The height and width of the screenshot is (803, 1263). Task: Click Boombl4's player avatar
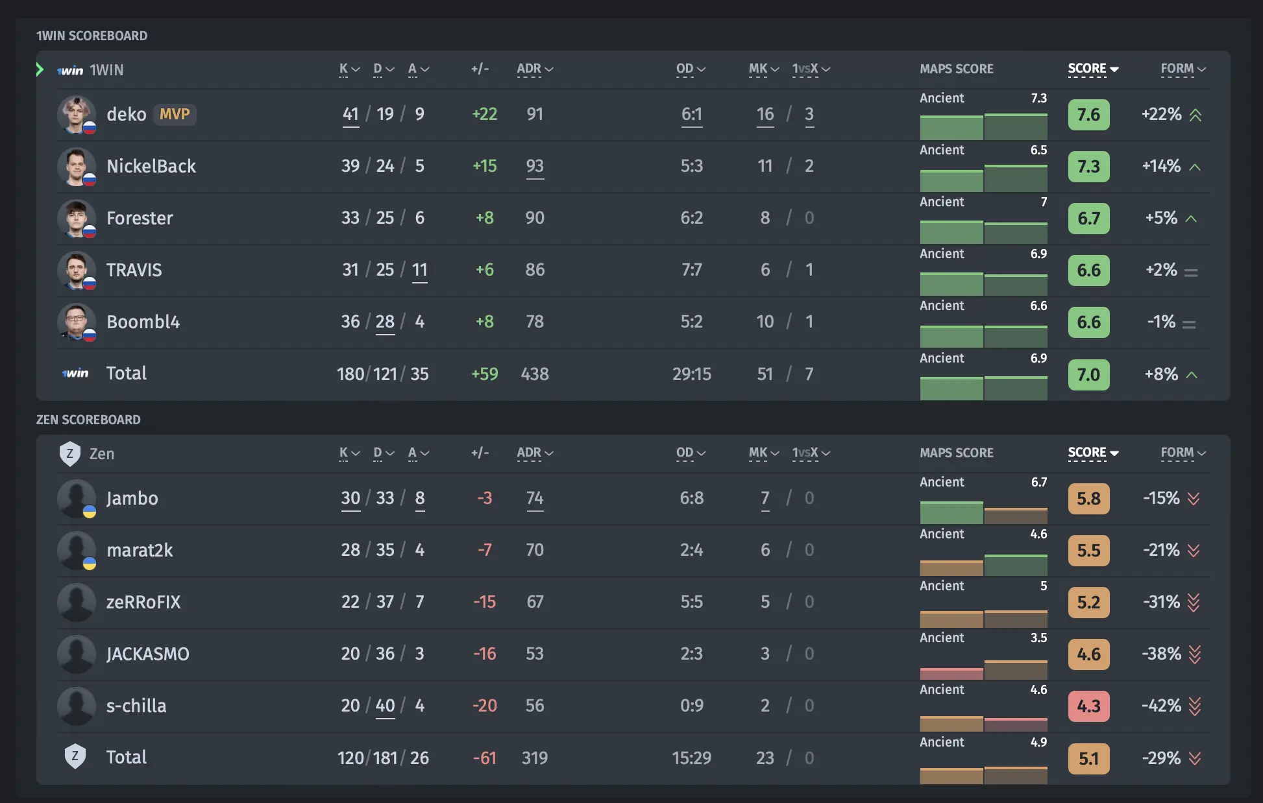(x=77, y=322)
